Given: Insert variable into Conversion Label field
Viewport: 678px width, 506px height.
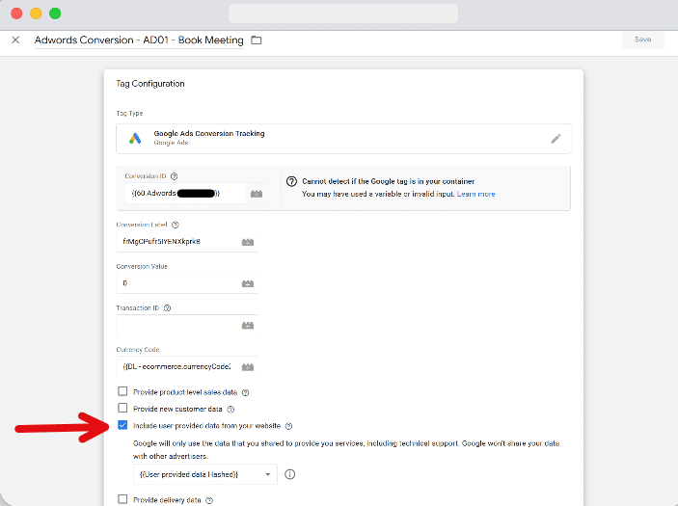Looking at the screenshot, I should [248, 242].
